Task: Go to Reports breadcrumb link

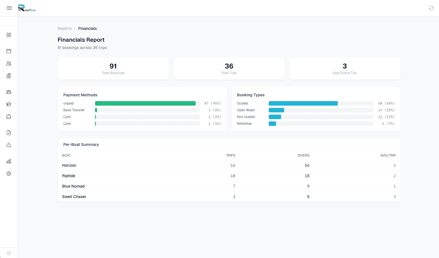Action: (x=65, y=28)
